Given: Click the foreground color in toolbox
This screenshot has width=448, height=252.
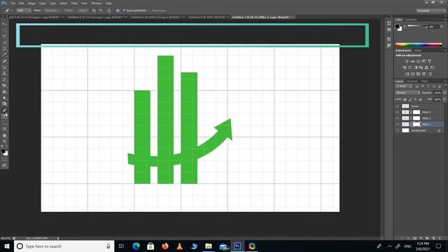Looking at the screenshot, I should pyautogui.click(x=3, y=150).
